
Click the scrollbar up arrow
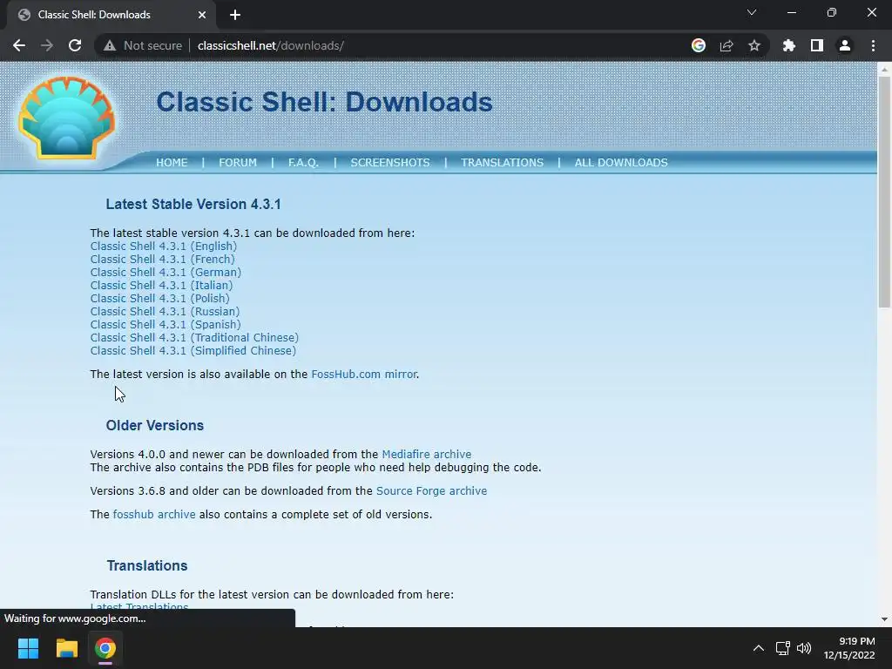tap(884, 70)
